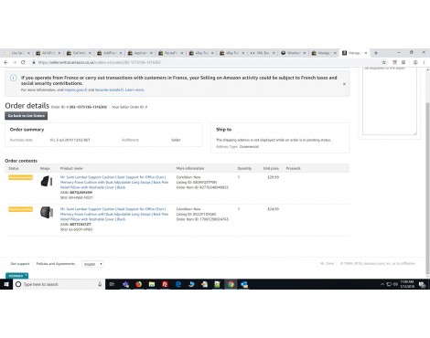Dismiss the French taxes notice banner
Screen dimensions: 430x338
344,84
